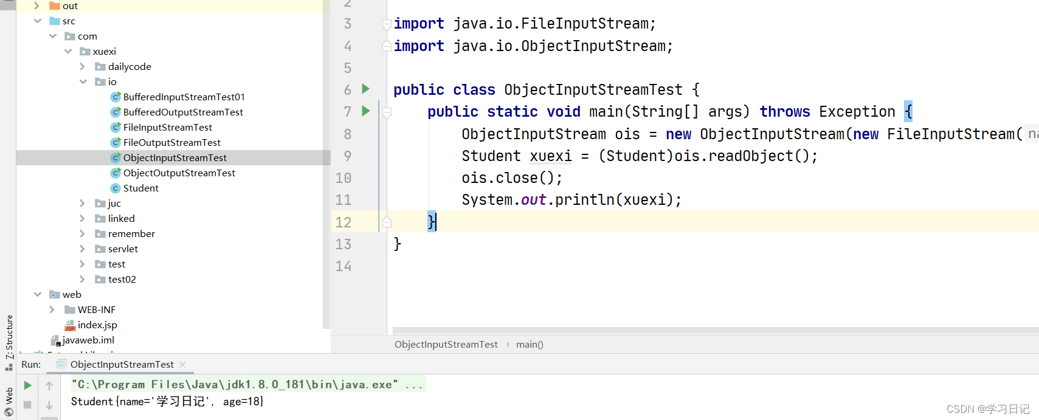
Task: Click the run gutter arrow beside the main method
Action: pyautogui.click(x=365, y=111)
